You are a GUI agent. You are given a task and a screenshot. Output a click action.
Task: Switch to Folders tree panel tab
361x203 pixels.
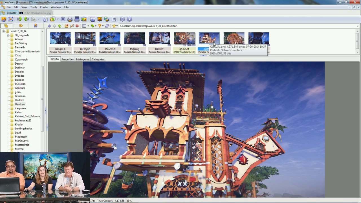(6, 26)
